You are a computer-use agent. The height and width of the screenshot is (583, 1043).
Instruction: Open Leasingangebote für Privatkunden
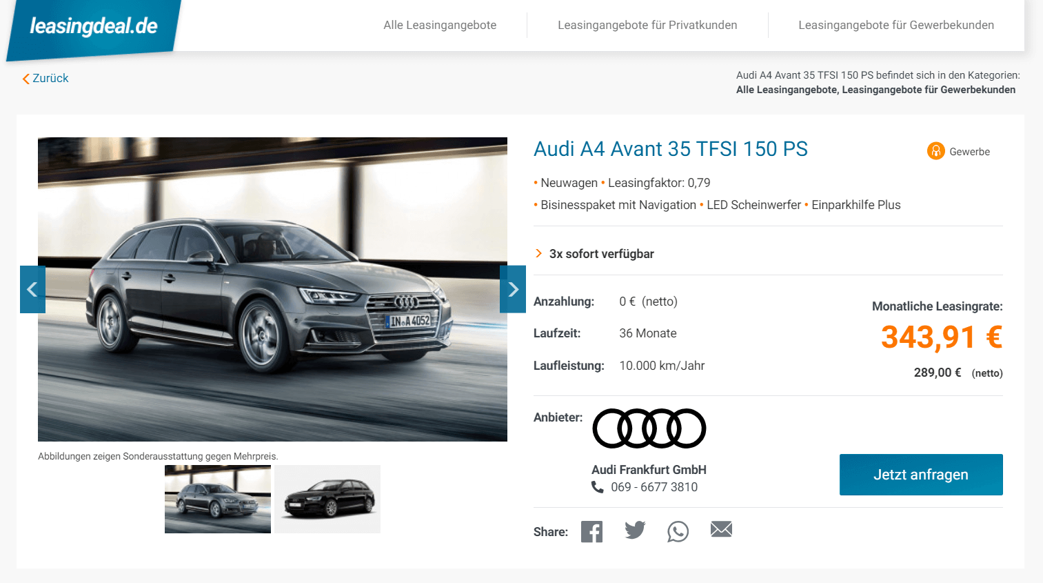coord(647,25)
